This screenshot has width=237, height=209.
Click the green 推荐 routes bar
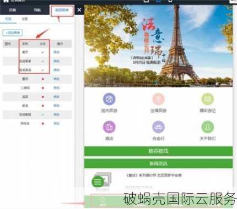[x=158, y=151]
